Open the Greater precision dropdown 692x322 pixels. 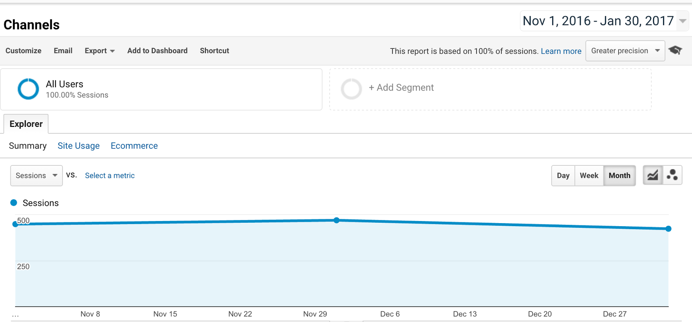[x=625, y=51]
